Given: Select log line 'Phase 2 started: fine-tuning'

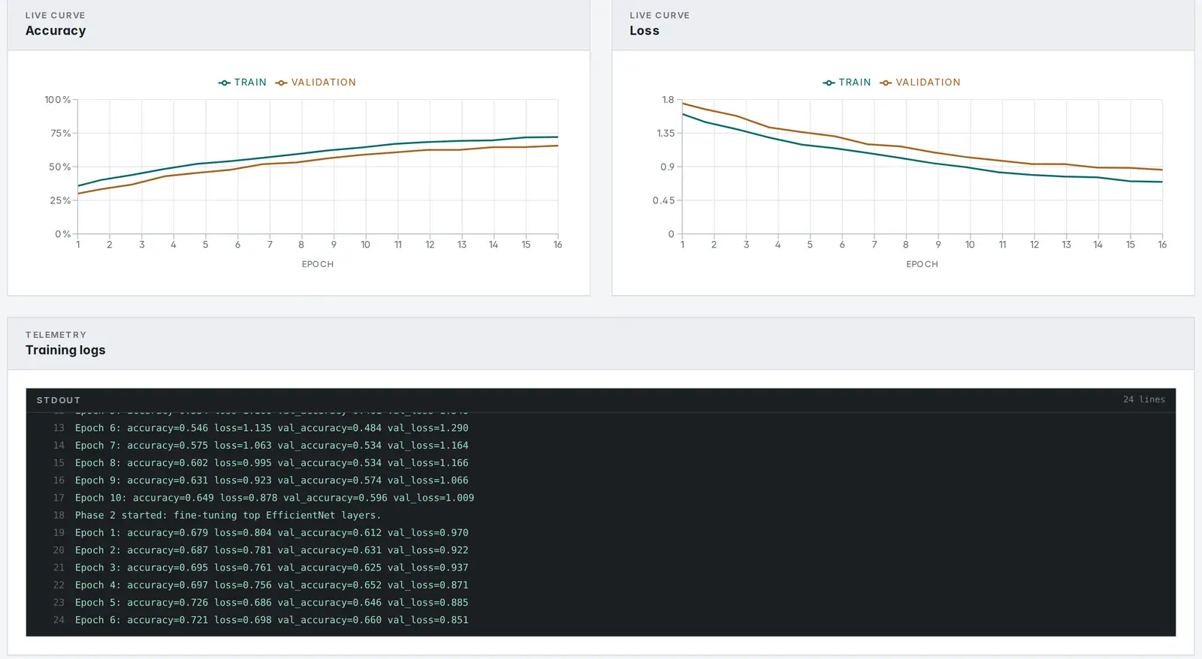Looking at the screenshot, I should pyautogui.click(x=228, y=515).
